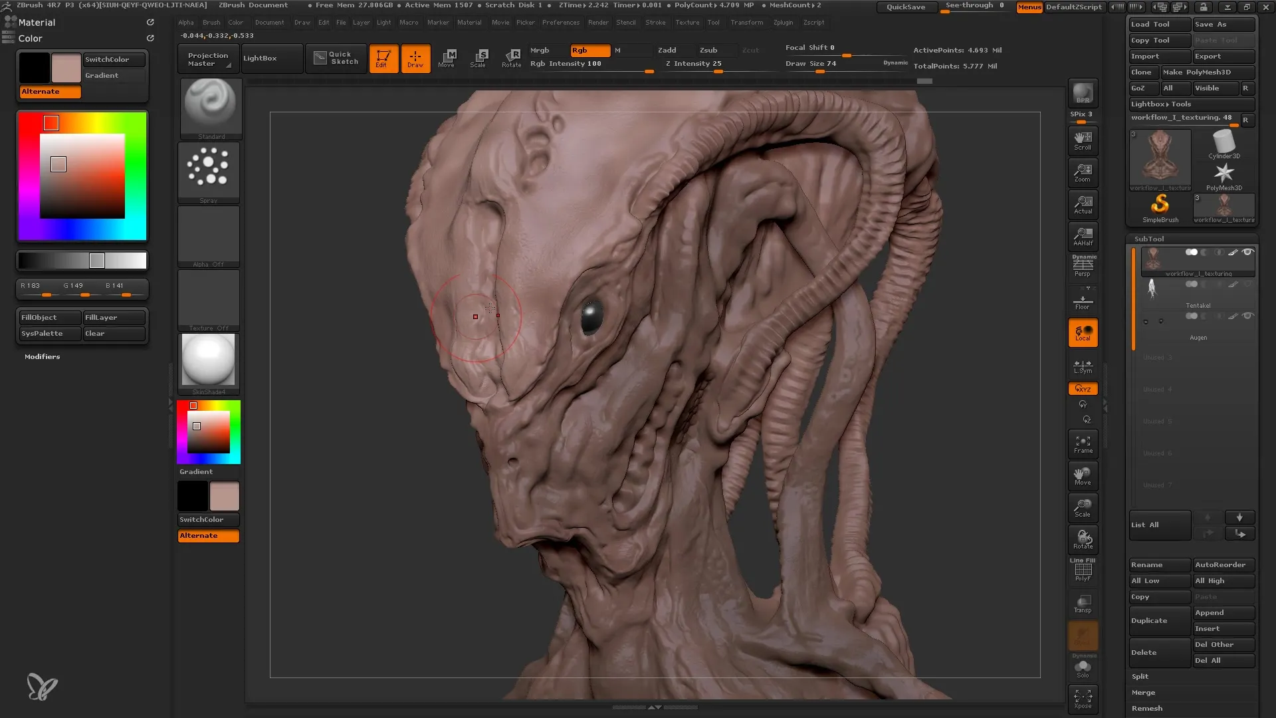Click the QuickSave button

tap(906, 7)
